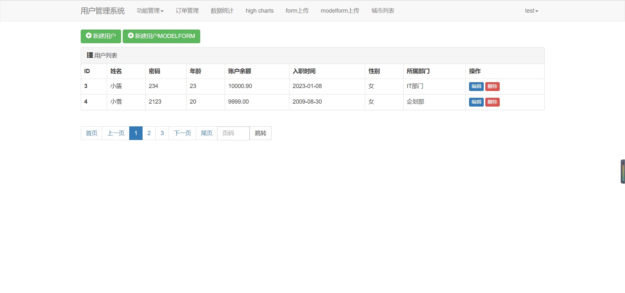Click 删除 button for user 小盾
This screenshot has width=625, height=293.
tap(493, 86)
